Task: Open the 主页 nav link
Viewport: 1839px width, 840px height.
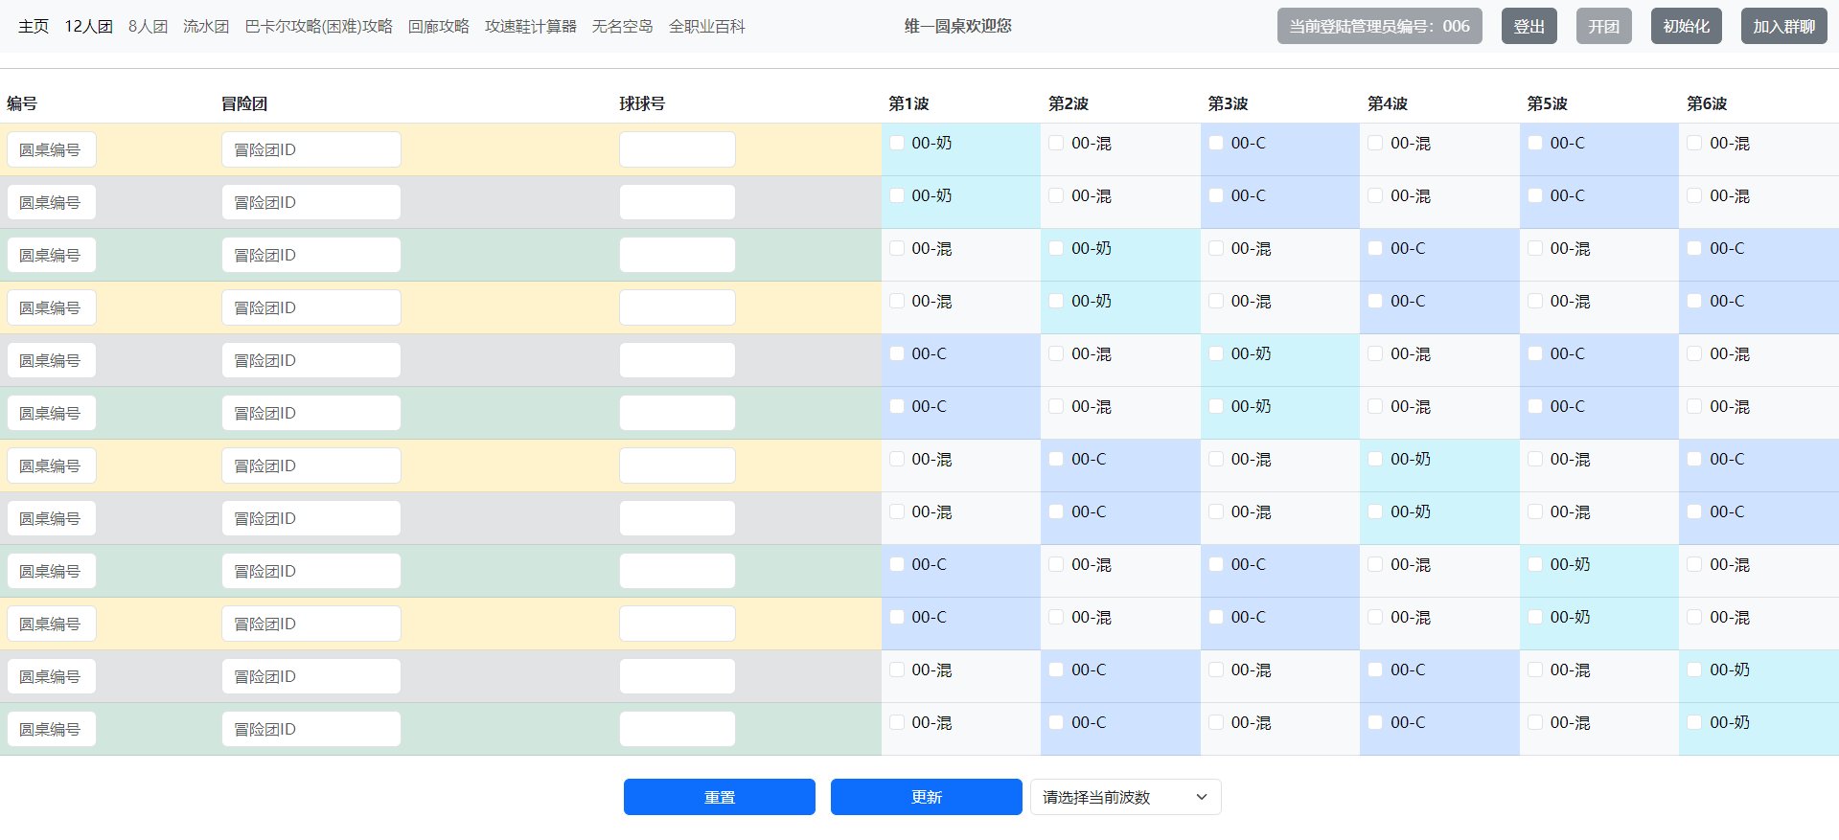Action: point(34,27)
